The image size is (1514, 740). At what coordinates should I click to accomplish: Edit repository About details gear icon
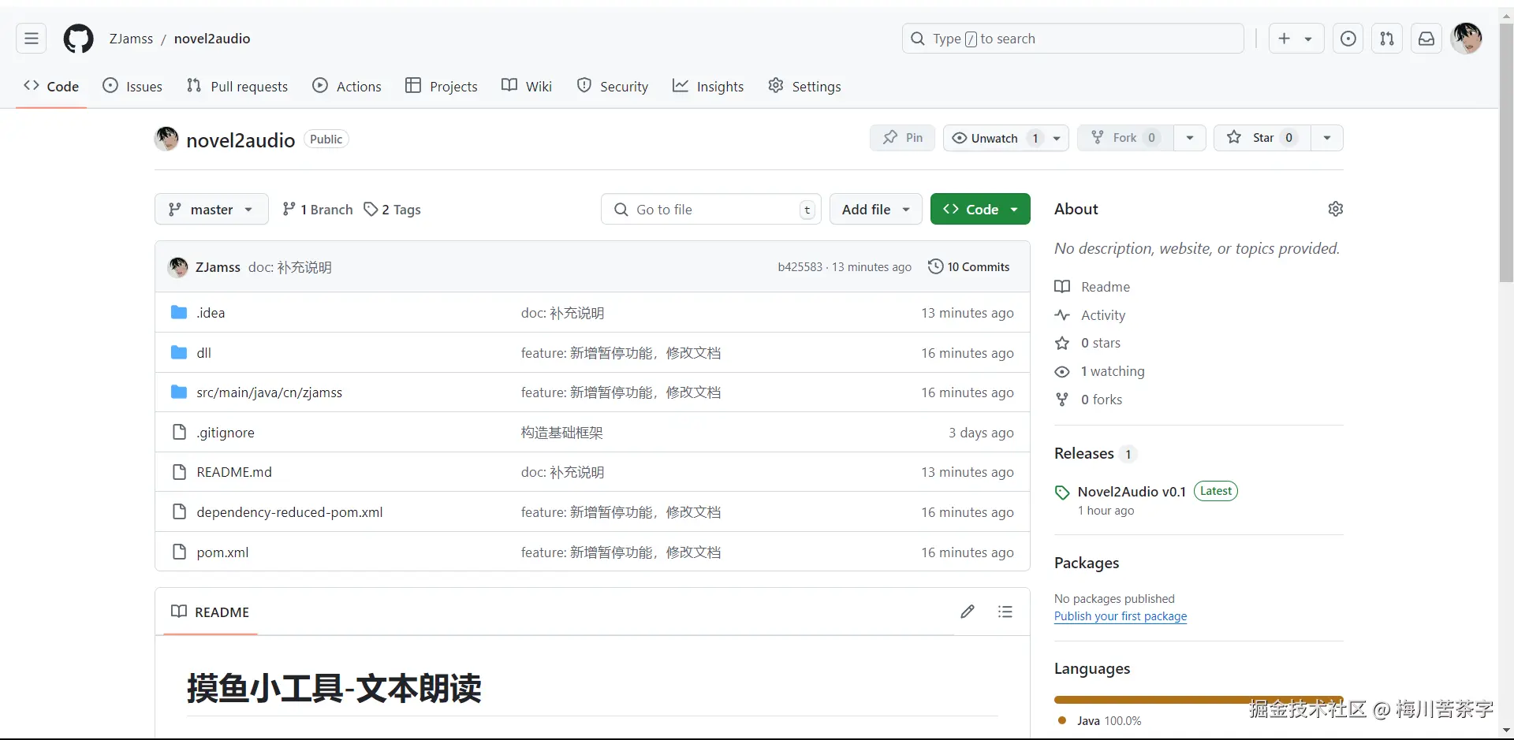tap(1335, 209)
